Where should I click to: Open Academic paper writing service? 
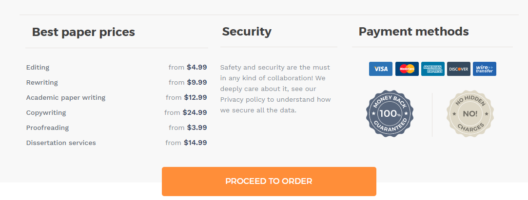pyautogui.click(x=117, y=97)
